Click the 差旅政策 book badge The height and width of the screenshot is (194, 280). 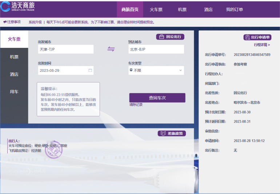click(172, 133)
